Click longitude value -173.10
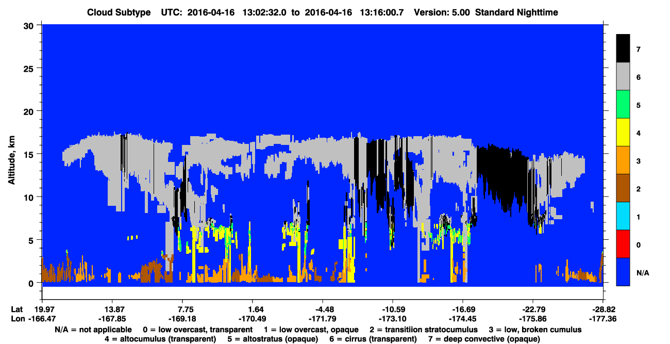 coord(393,319)
